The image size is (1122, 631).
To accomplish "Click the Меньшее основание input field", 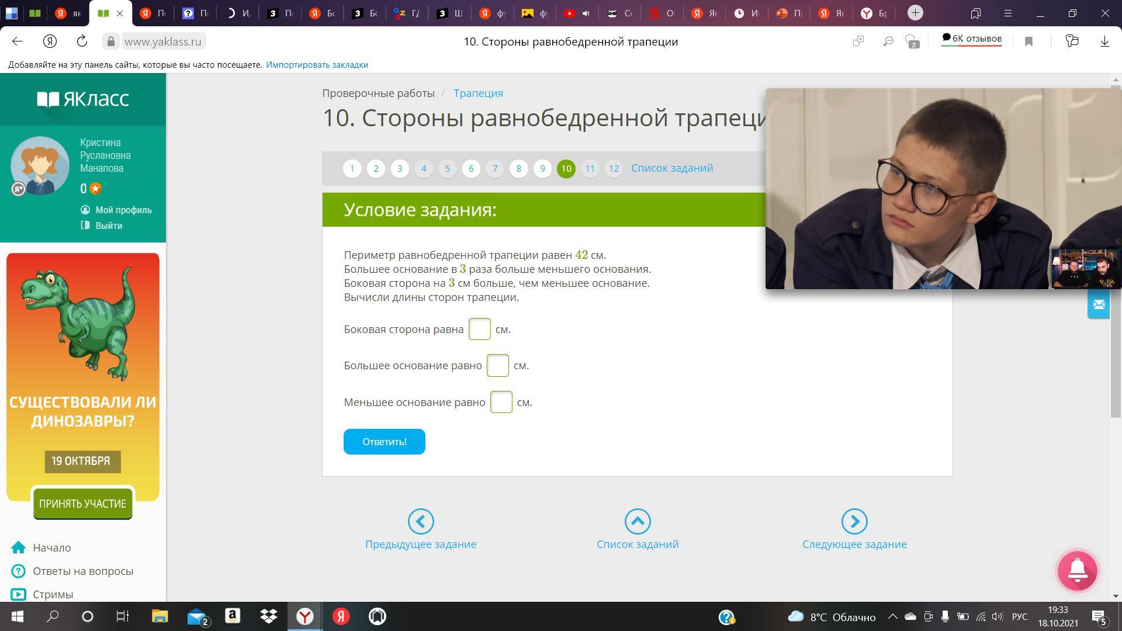I will click(x=501, y=402).
